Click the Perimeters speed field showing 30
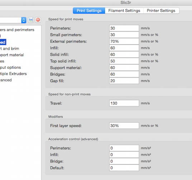 [124, 28]
